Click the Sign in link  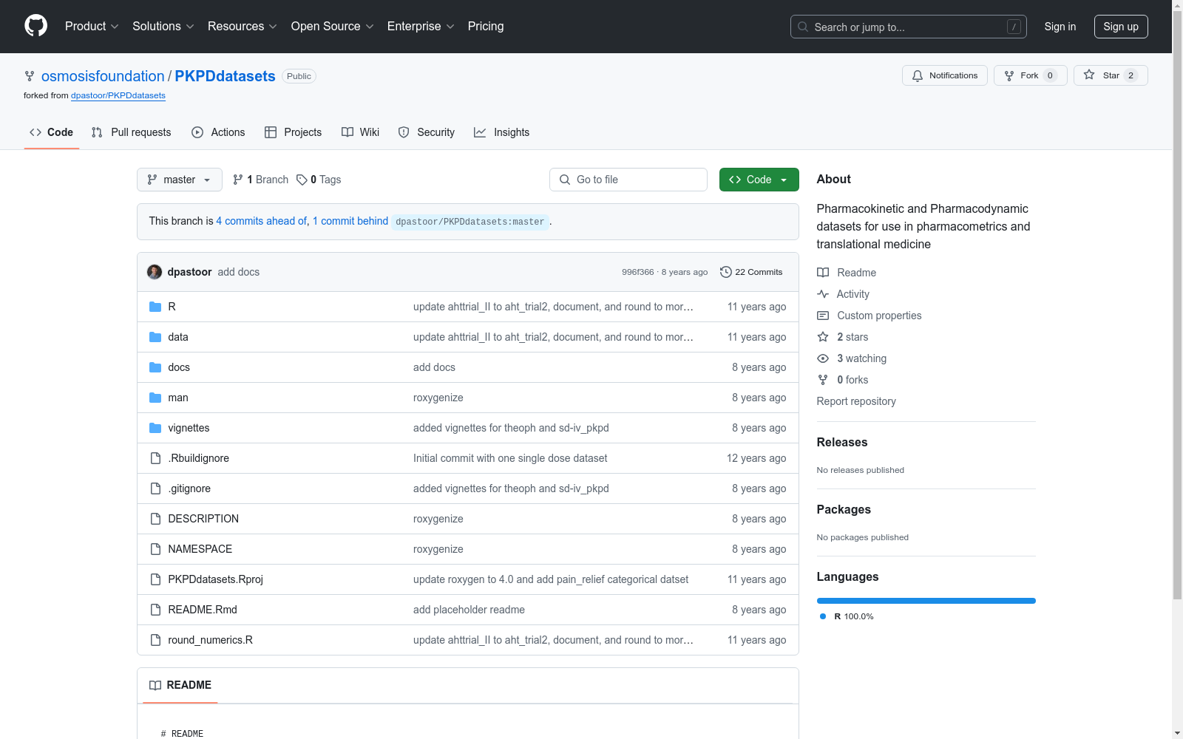point(1060,27)
